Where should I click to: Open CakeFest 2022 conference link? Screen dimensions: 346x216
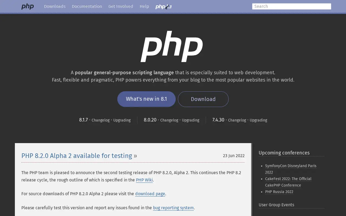tap(288, 182)
